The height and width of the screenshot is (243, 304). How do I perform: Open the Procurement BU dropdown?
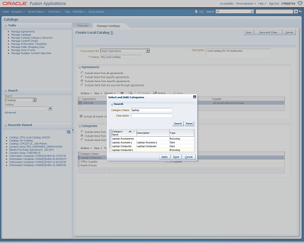click(x=148, y=51)
